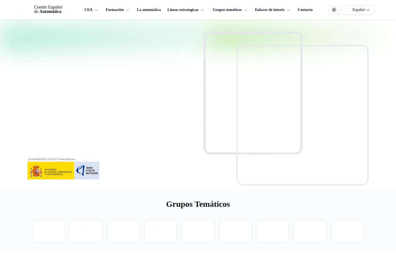Open the Líneas estrategicas dropdown

point(186,10)
